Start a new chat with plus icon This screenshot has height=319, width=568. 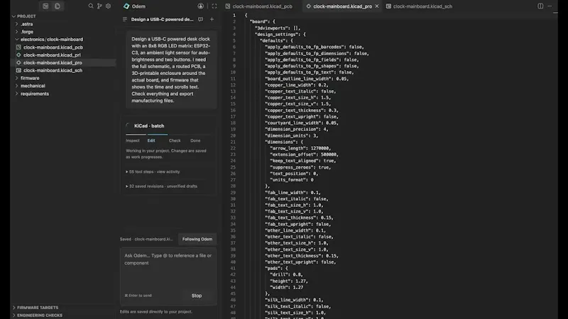click(212, 19)
